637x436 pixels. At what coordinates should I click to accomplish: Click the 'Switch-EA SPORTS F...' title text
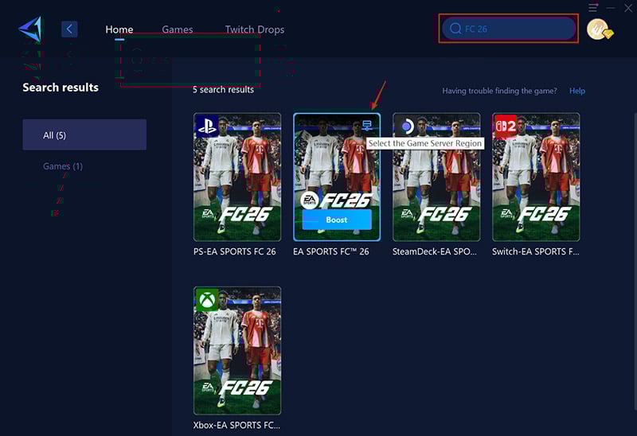[535, 251]
